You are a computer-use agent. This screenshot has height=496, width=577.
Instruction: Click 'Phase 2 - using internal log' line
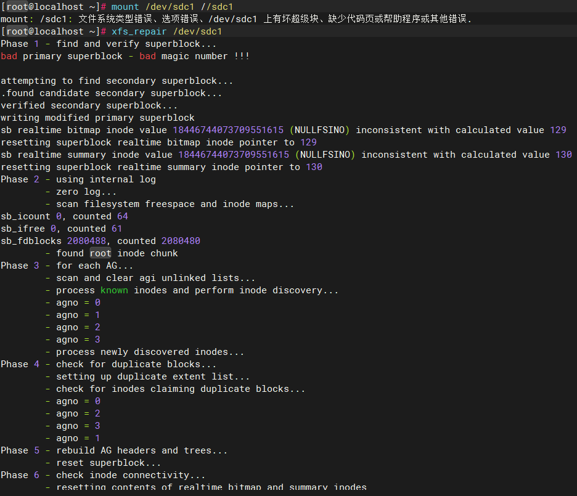point(78,179)
